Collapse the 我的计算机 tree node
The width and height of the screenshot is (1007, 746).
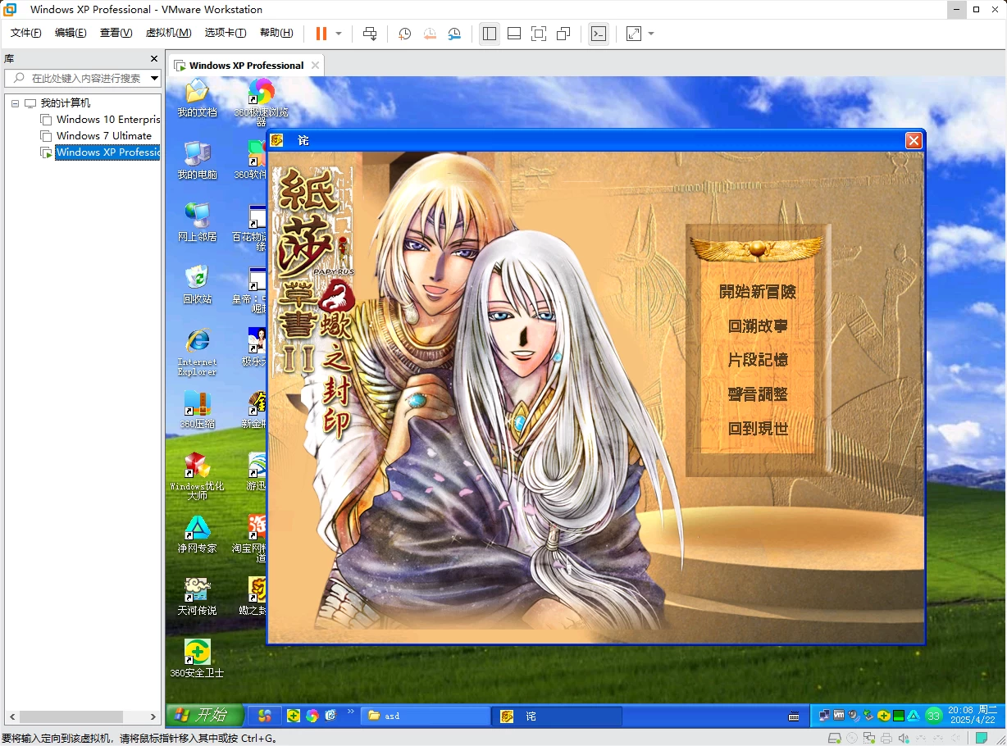click(15, 103)
